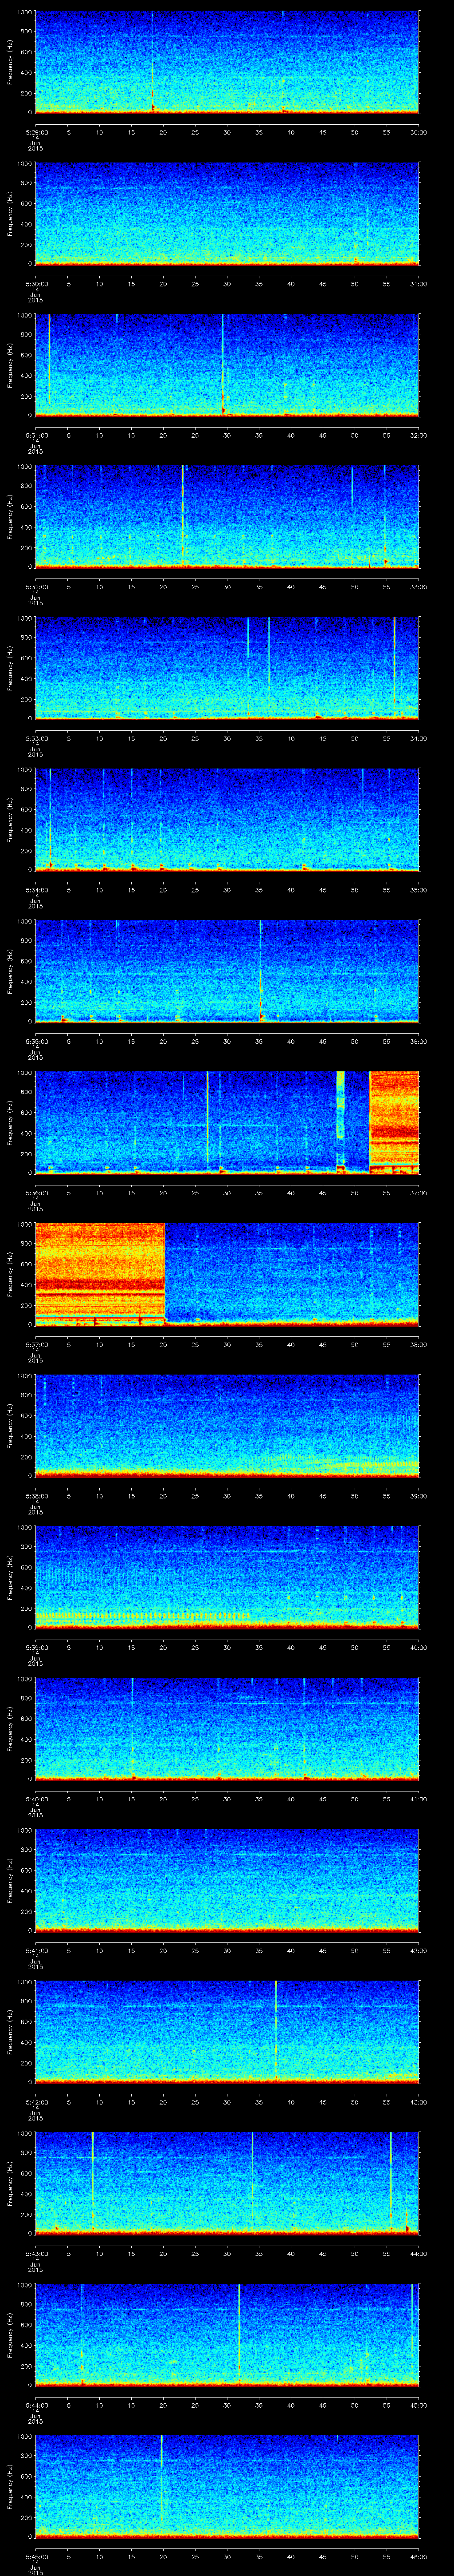The width and height of the screenshot is (454, 2576).
Task: Click the spectrogram panel starting at 5:39:00
Action: tap(227, 1577)
